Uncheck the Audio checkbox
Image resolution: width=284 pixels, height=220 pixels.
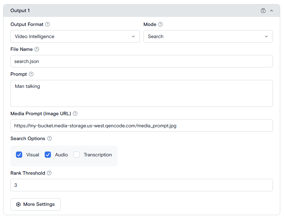[x=48, y=155]
